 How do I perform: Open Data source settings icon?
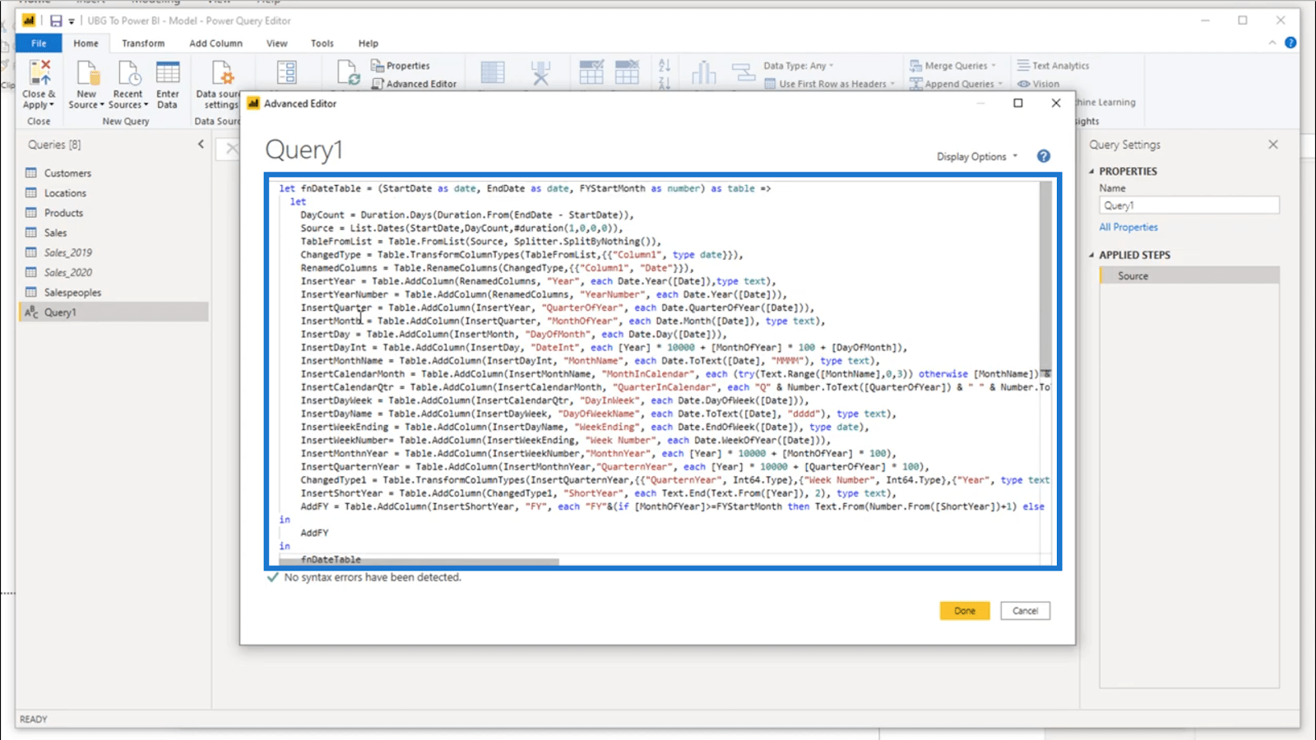[x=223, y=72]
